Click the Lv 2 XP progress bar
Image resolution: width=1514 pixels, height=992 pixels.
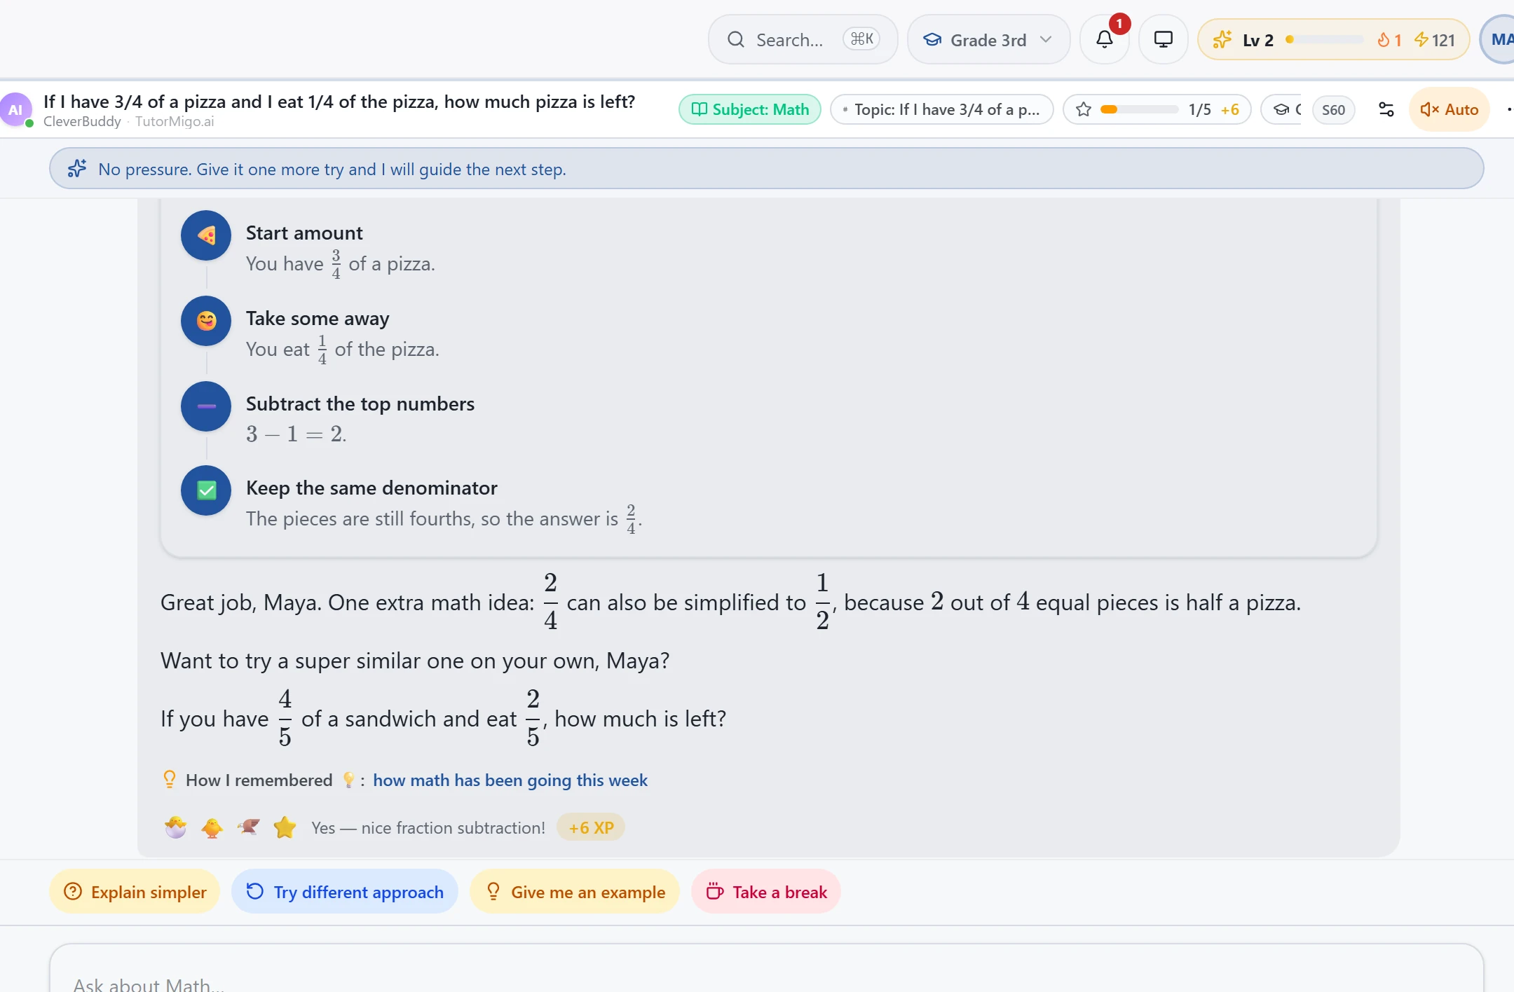(x=1325, y=40)
